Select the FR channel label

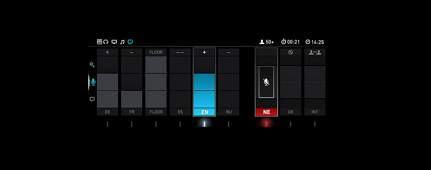coord(131,112)
